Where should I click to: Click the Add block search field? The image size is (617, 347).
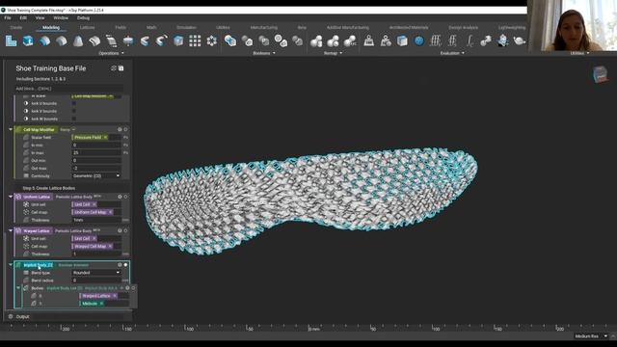69,89
